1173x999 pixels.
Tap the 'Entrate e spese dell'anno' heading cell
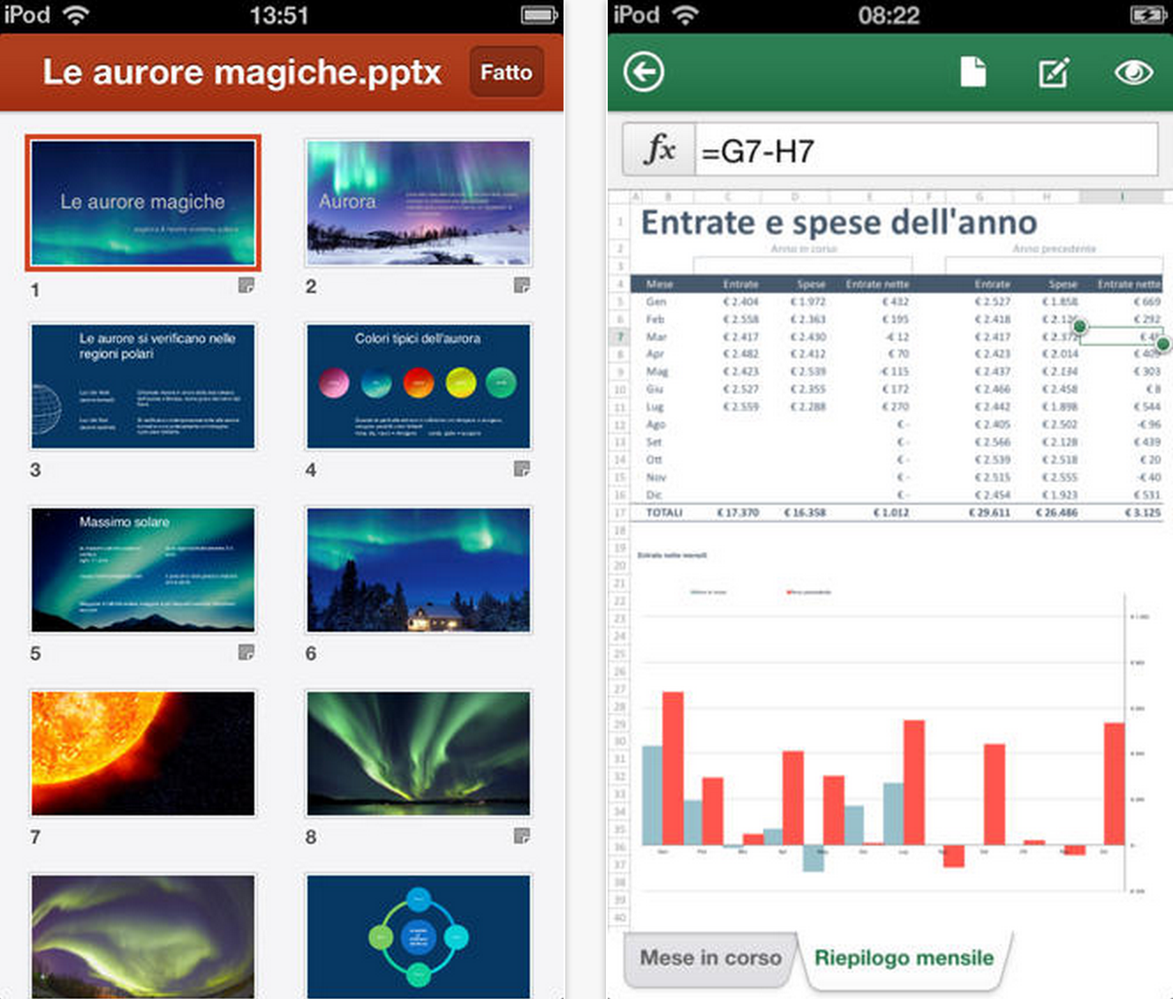click(839, 222)
